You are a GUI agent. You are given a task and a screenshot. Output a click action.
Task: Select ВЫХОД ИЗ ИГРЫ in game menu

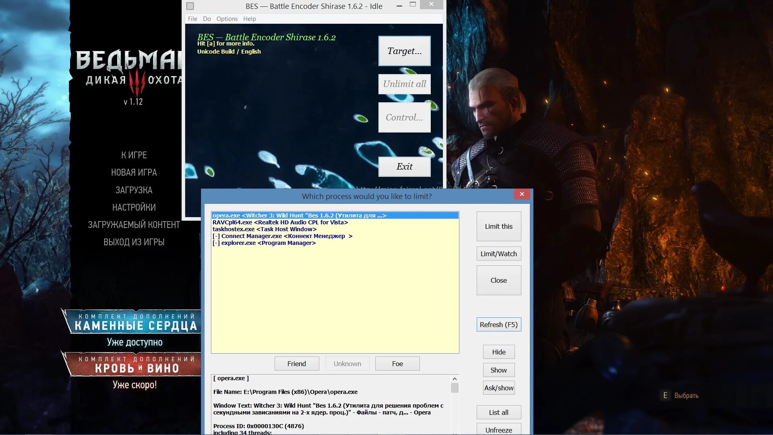click(134, 242)
